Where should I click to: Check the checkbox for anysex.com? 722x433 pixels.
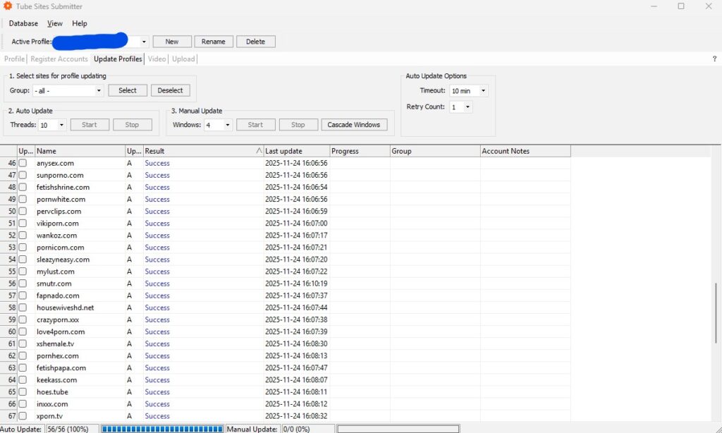coord(22,163)
